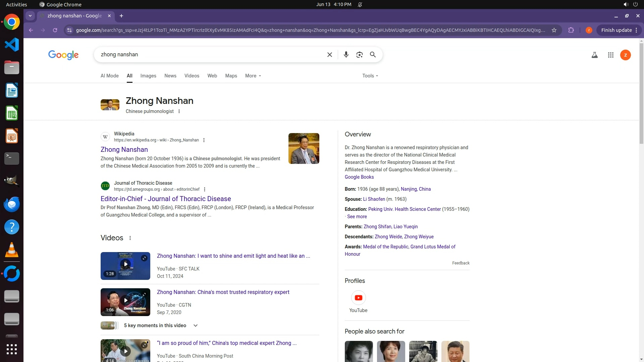Expand the More search filters dropdown
Screen dimensions: 644x362
[x=253, y=76]
